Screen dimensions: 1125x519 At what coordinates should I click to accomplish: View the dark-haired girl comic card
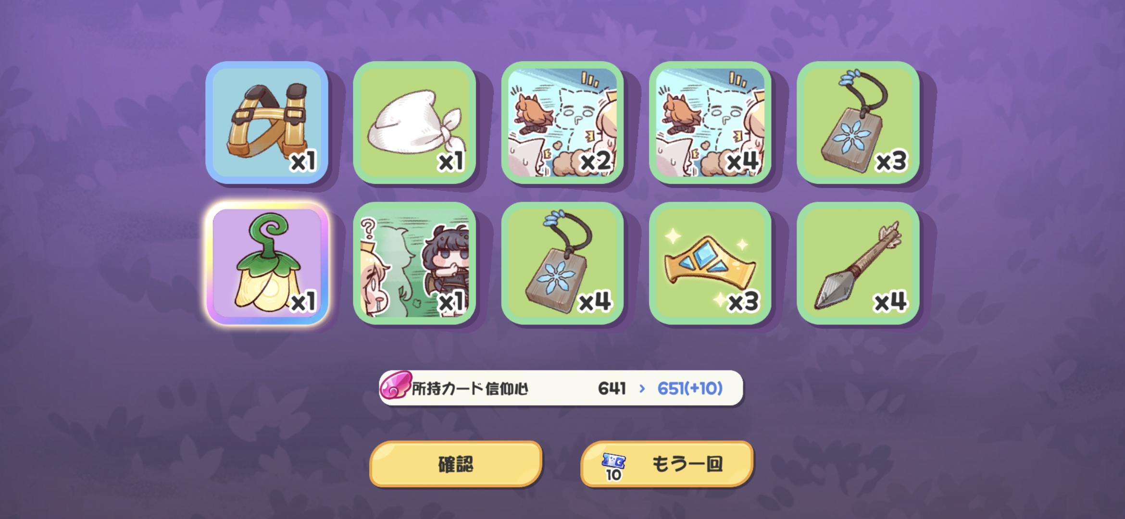[414, 263]
